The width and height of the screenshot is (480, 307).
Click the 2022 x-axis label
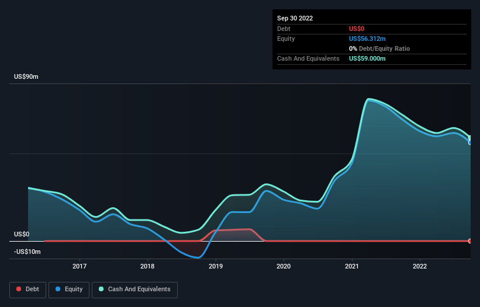point(420,266)
